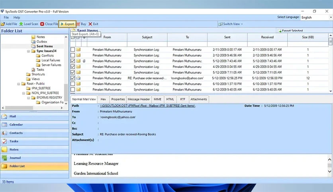Screen dimensions: 333x192
Task: Open the Notes navigation pane
Action: pyautogui.click(x=35, y=150)
